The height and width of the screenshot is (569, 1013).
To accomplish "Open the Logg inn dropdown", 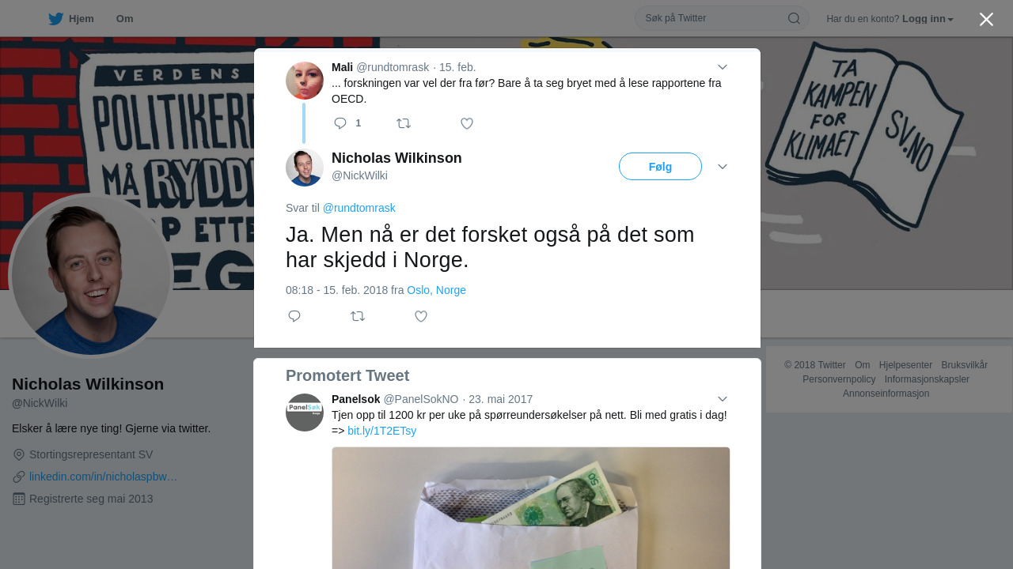I will (x=928, y=18).
